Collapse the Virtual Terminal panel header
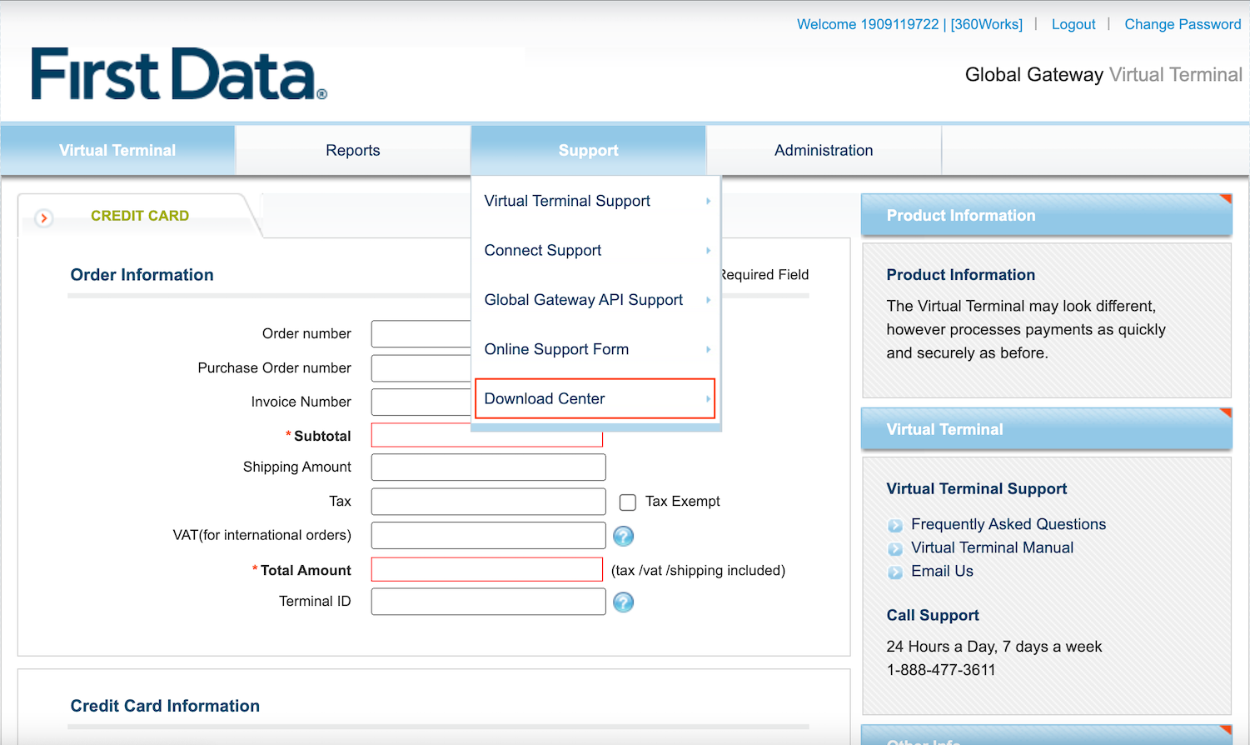 (1046, 429)
